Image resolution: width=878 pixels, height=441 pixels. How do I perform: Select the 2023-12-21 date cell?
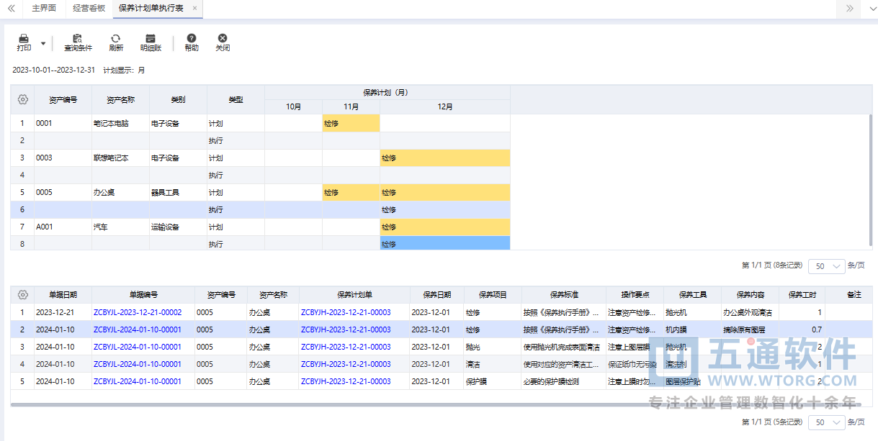(63, 312)
